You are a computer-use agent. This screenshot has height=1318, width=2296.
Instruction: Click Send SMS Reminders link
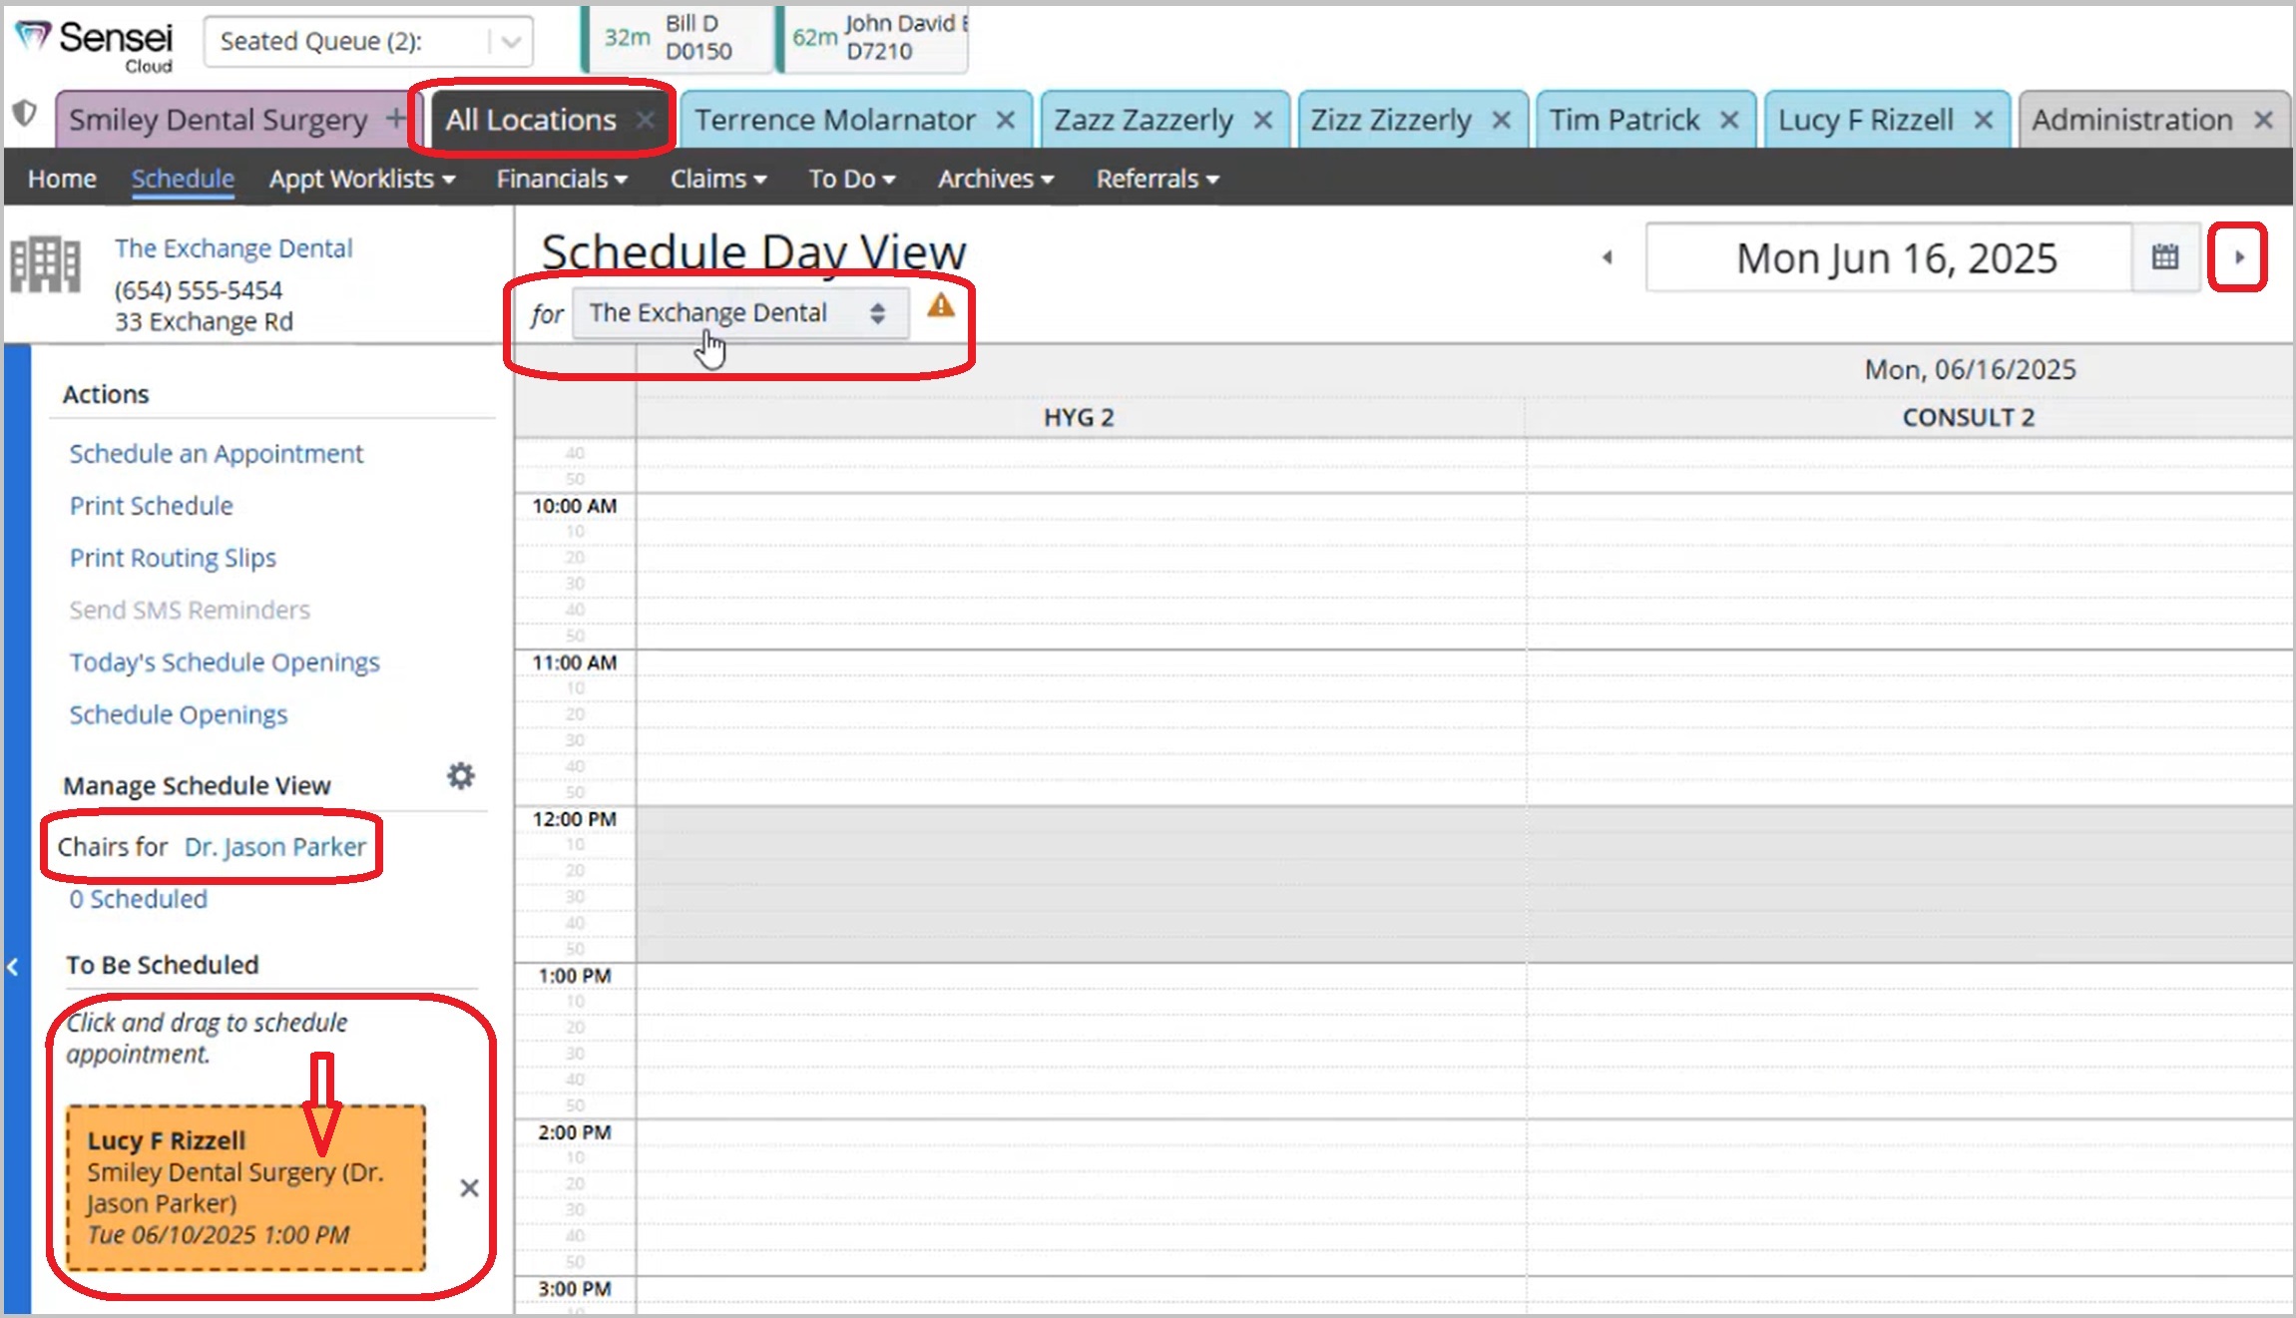190,610
